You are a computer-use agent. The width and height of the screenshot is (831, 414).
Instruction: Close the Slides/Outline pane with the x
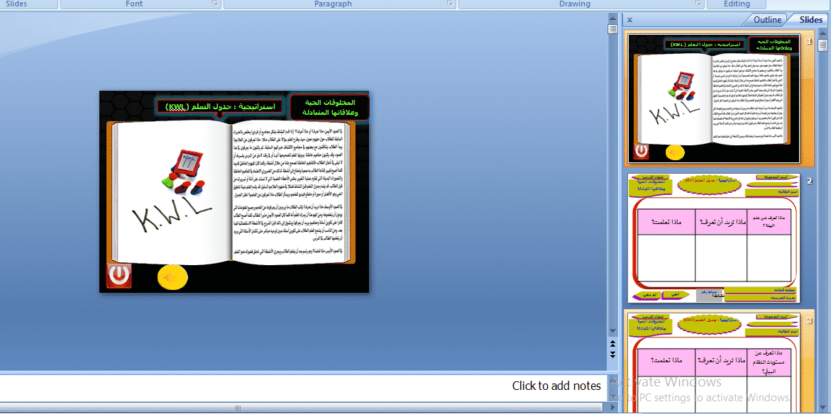point(629,20)
